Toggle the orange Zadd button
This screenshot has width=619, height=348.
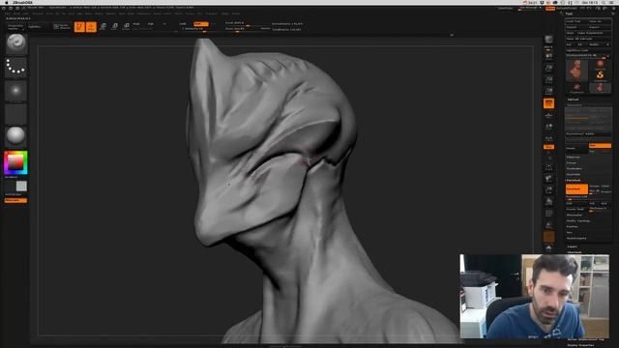[x=200, y=24]
